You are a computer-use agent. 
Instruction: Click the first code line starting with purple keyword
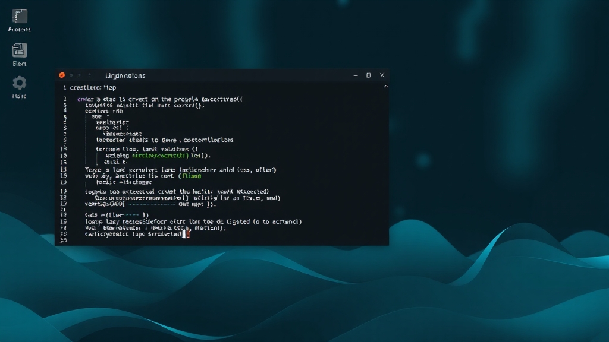coord(160,99)
